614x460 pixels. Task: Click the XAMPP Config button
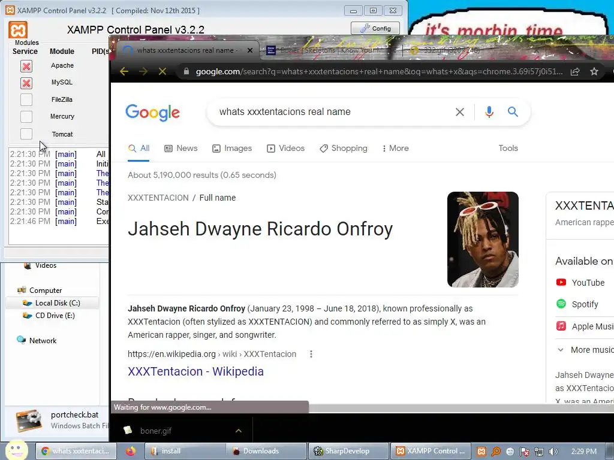[375, 28]
